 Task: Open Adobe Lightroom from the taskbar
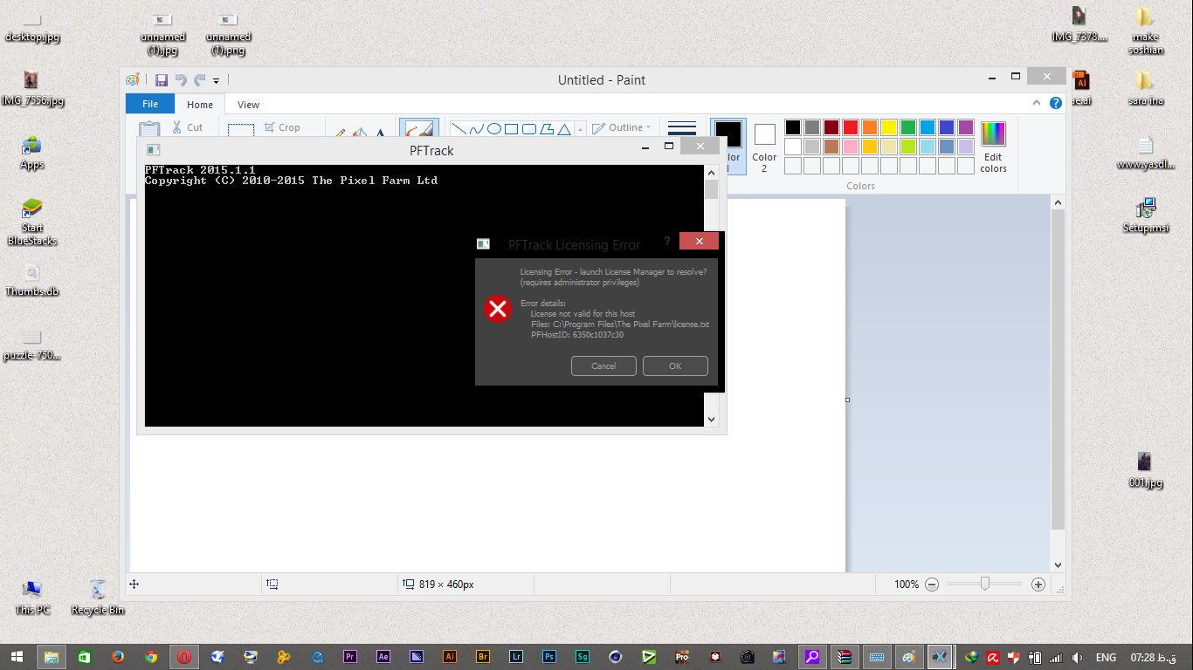tap(516, 657)
